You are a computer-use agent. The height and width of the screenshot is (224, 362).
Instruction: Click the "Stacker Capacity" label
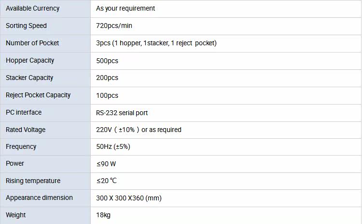click(x=29, y=78)
